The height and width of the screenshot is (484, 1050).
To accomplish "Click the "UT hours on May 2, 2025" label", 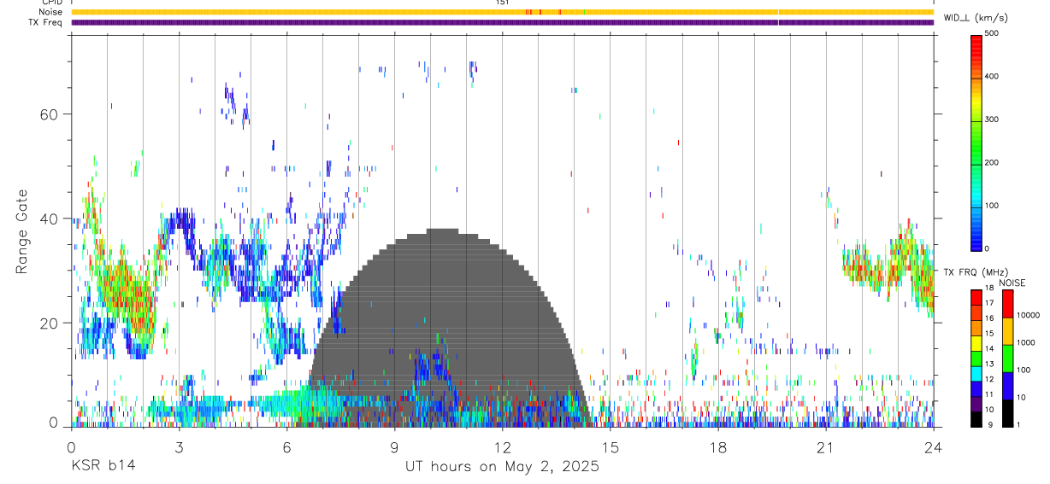I will 502,467.
